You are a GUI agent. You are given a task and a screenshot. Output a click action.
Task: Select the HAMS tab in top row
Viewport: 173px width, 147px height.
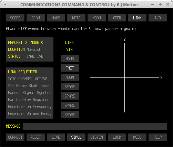point(56,18)
